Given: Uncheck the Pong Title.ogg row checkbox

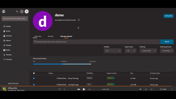Looking at the screenshot, I should (x=34, y=78).
